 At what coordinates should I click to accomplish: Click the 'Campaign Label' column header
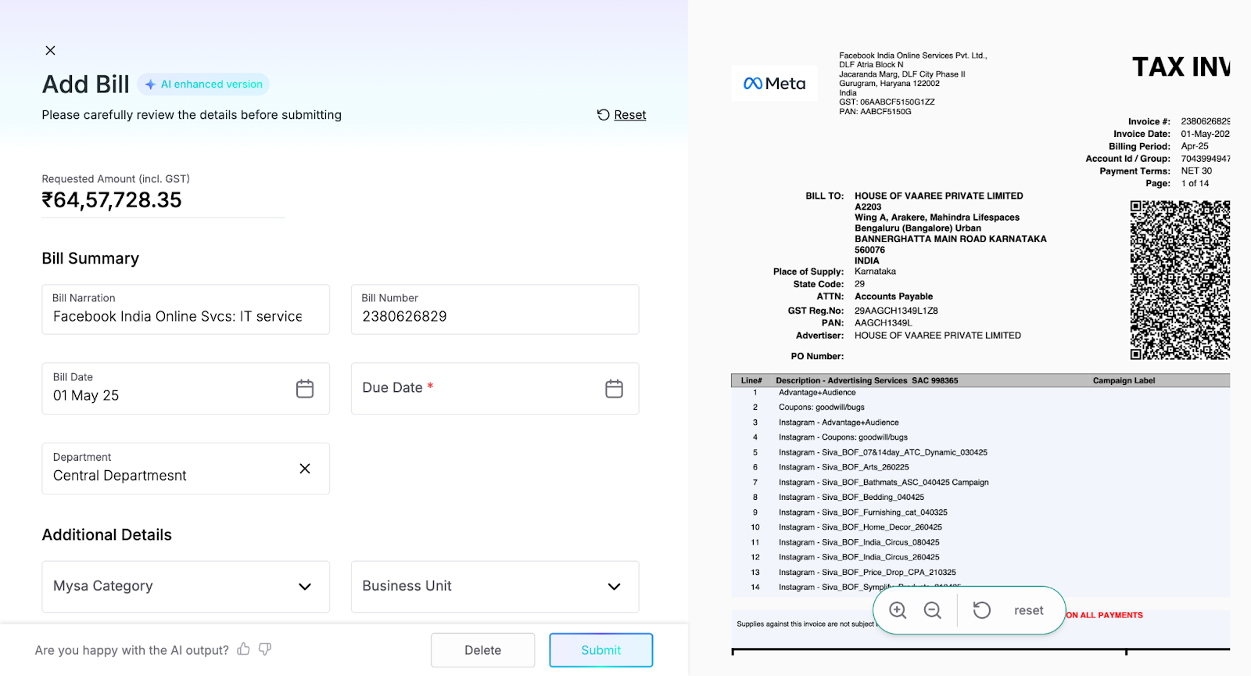[x=1124, y=381]
